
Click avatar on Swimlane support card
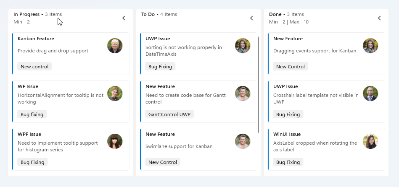[x=243, y=141]
